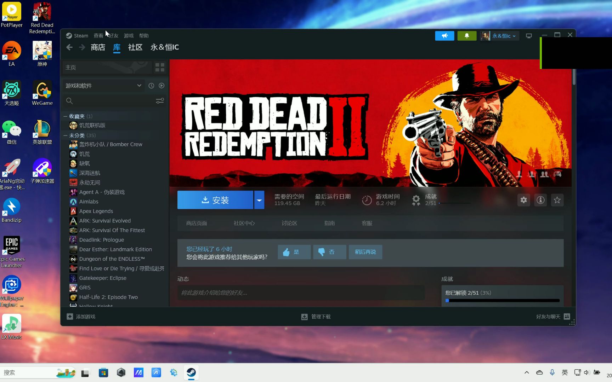Viewport: 612px width, 382px height.
Task: Open the 讨论区 discussions link
Action: click(x=289, y=223)
